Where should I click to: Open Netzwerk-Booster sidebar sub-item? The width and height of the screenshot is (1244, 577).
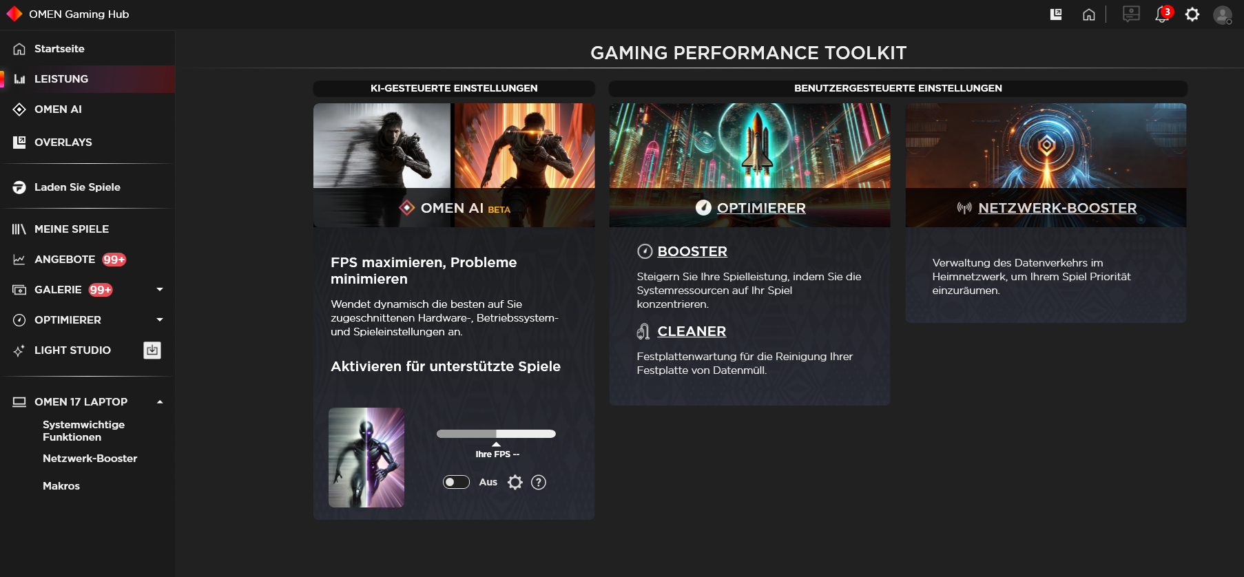(x=90, y=459)
